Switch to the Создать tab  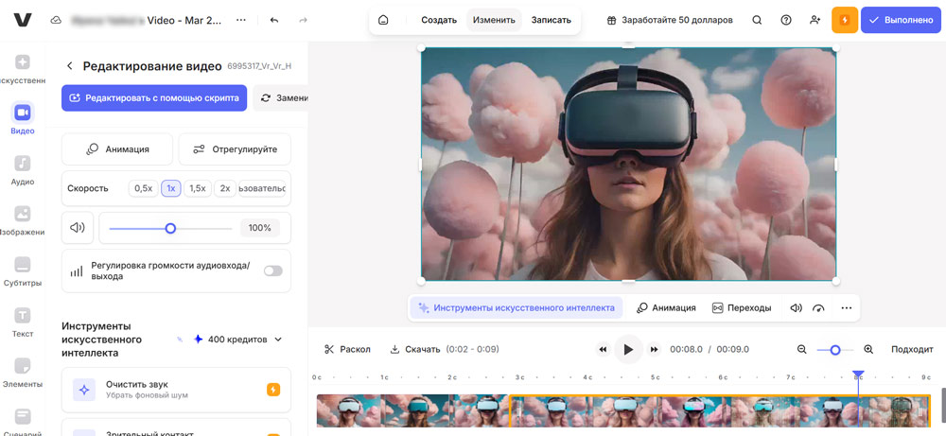pyautogui.click(x=439, y=20)
